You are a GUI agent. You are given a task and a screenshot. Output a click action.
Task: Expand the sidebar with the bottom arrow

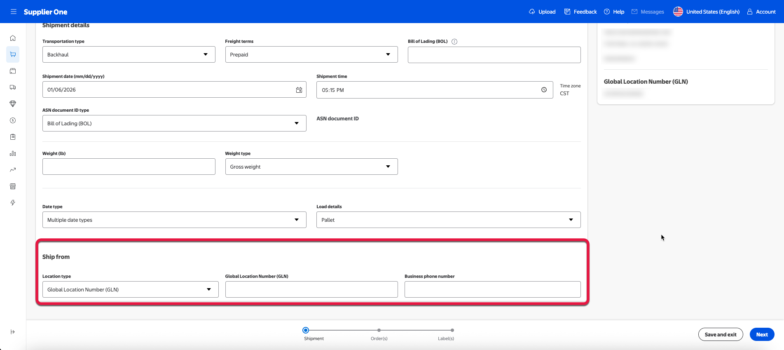point(13,332)
